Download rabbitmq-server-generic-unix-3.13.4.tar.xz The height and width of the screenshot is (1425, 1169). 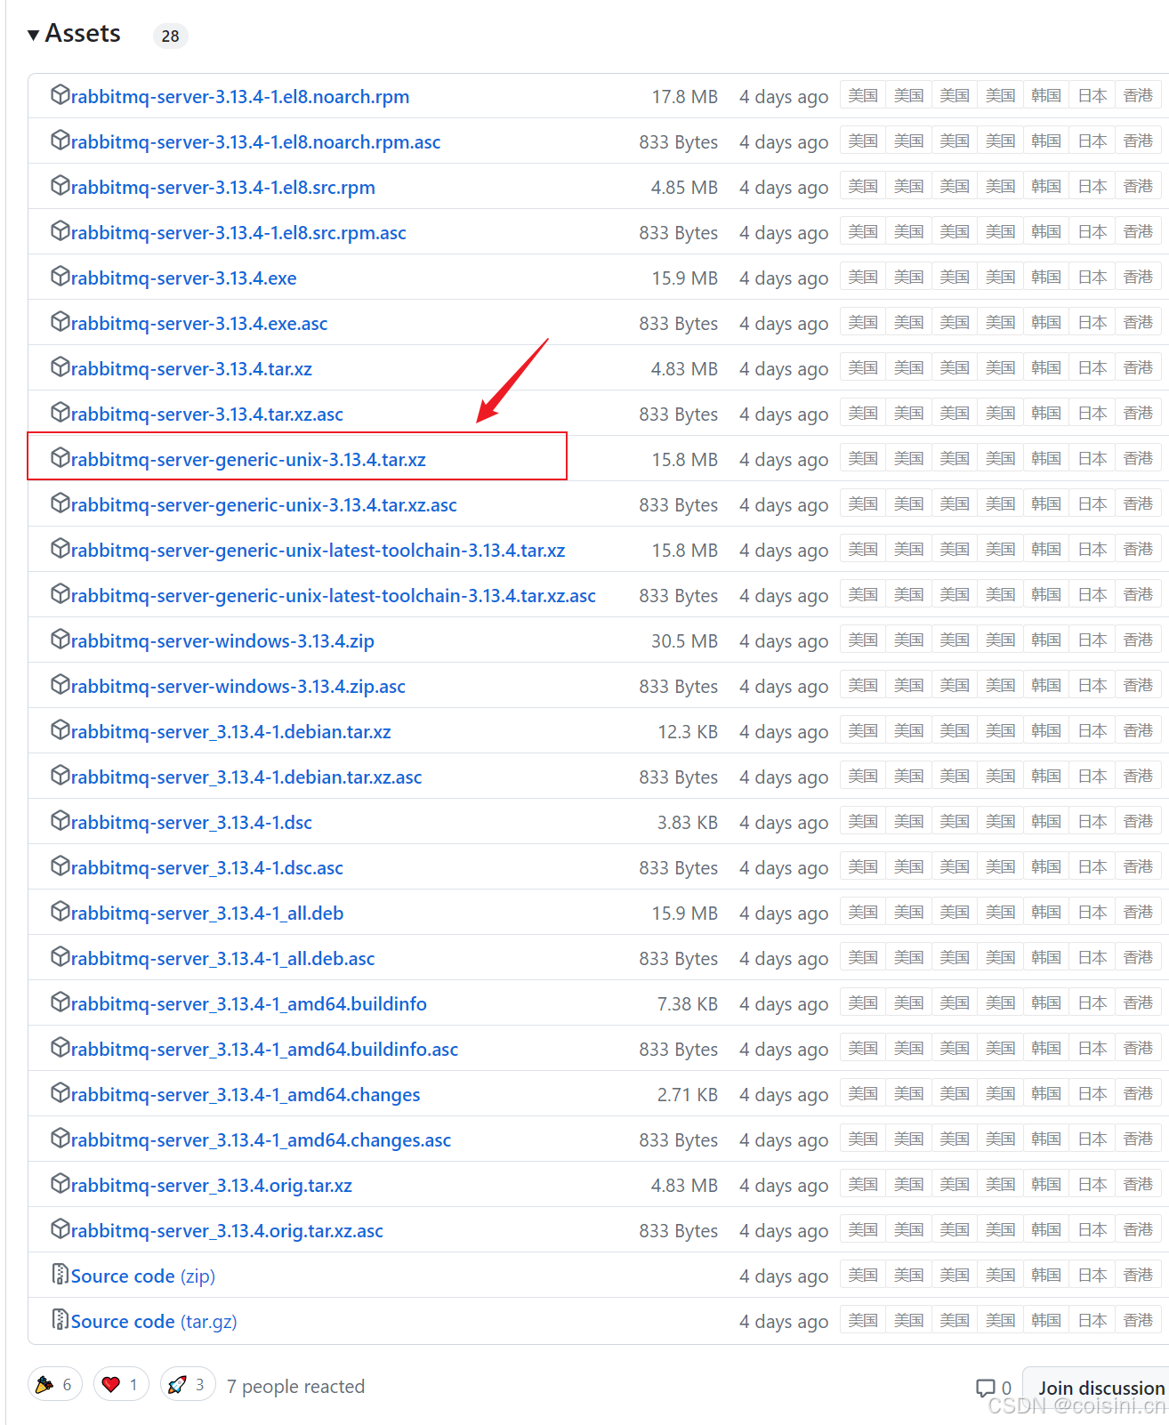coord(248,460)
